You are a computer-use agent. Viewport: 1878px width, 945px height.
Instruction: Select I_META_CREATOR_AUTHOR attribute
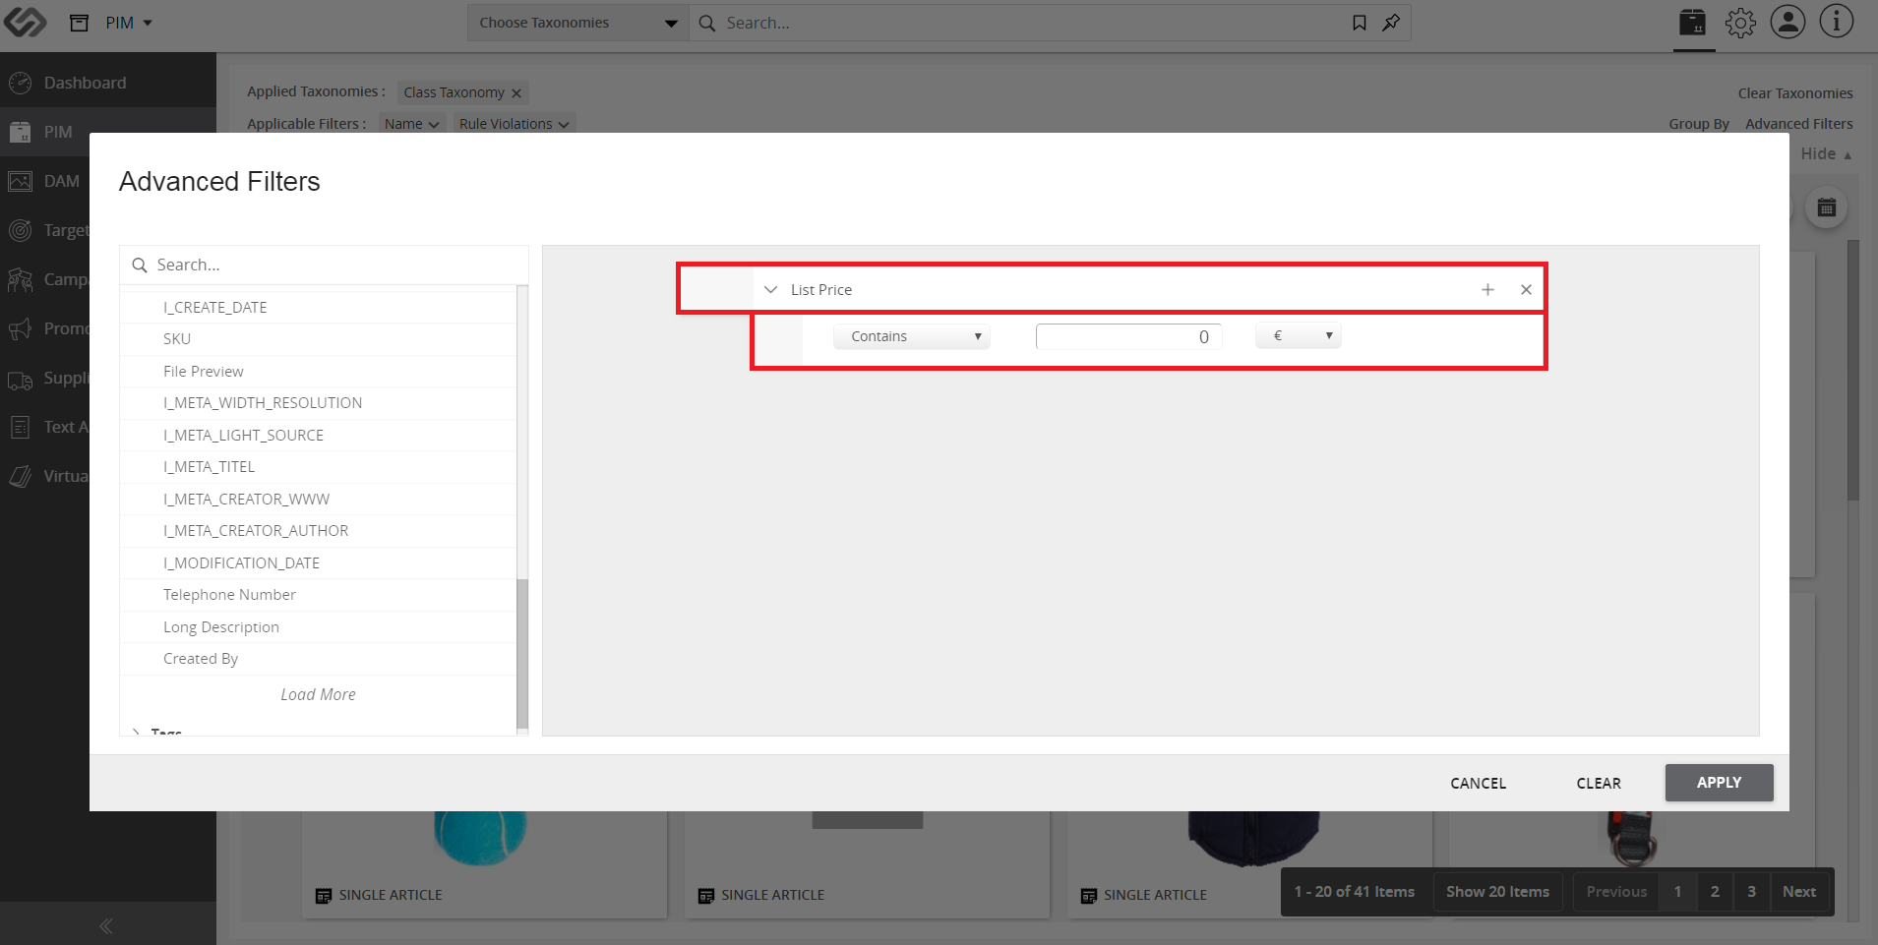[x=318, y=531]
